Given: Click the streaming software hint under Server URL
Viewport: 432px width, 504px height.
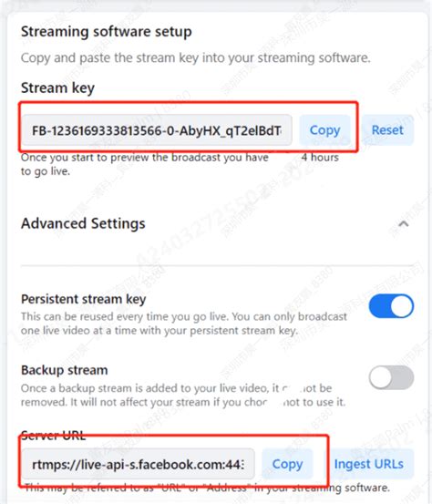Looking at the screenshot, I should click(x=207, y=488).
